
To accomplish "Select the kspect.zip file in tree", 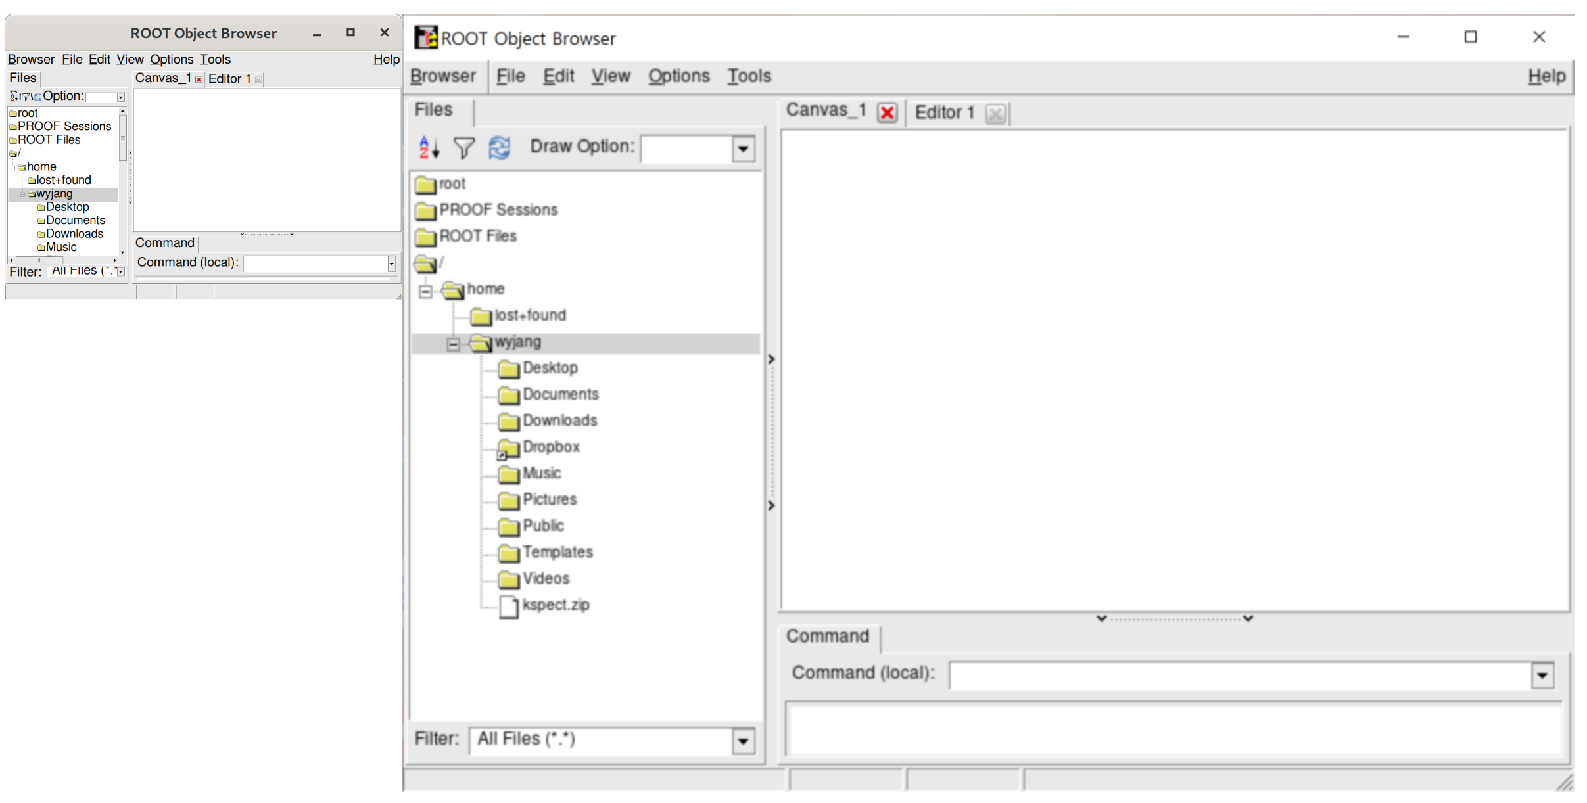I will pyautogui.click(x=555, y=605).
